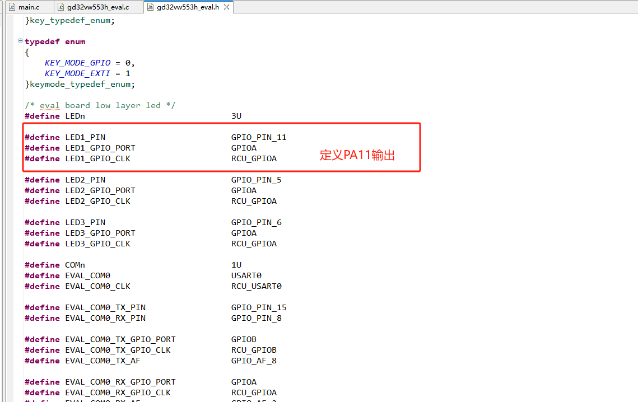Click the LEDn macro value 3U
The image size is (638, 402).
coord(236,116)
